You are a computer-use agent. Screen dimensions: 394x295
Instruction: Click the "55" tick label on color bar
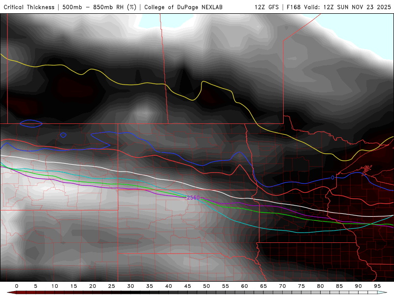(226, 286)
